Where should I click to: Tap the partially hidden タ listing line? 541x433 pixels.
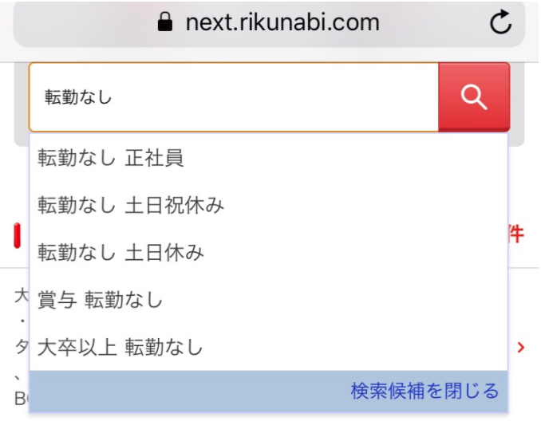coord(22,347)
